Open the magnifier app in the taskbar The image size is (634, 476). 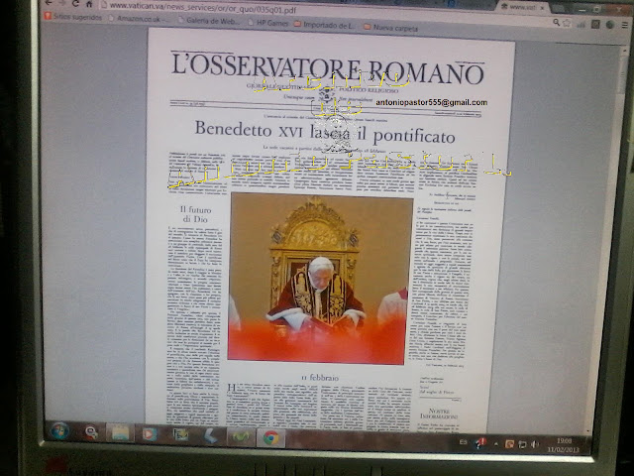coord(90,433)
